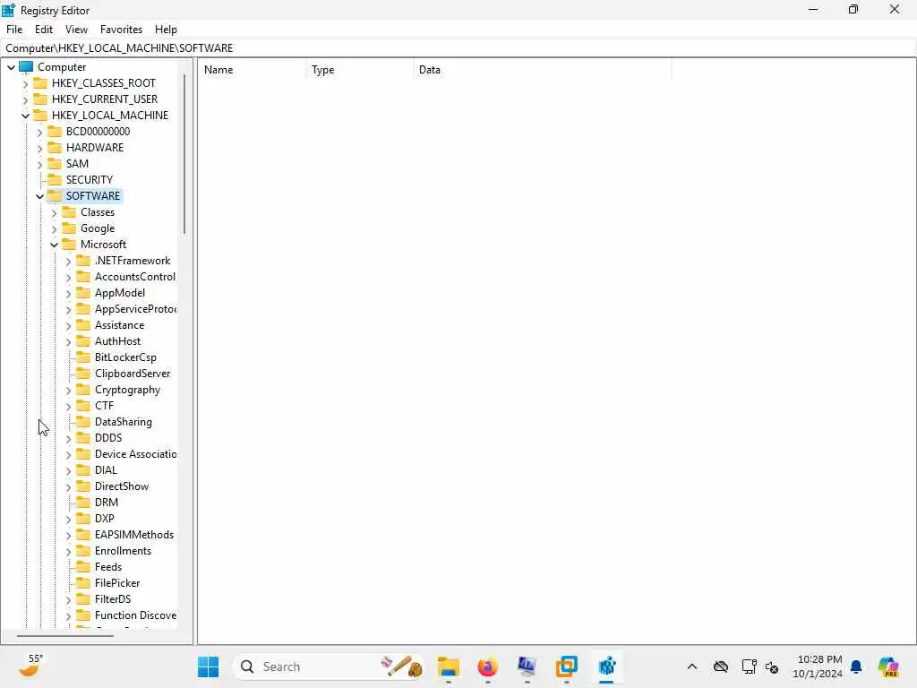Select the Assistance key
Viewport: 917px width, 688px height.
pos(119,325)
